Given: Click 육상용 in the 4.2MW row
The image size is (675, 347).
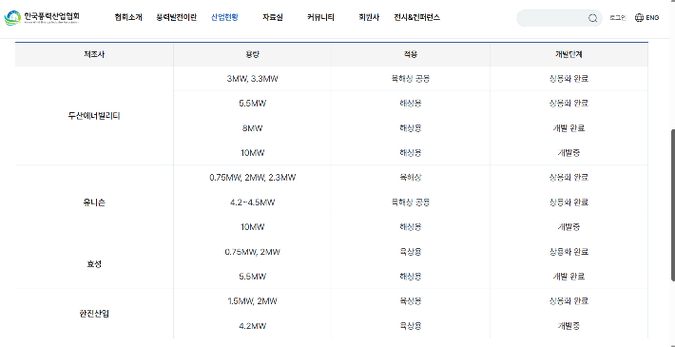Looking at the screenshot, I should point(411,326).
